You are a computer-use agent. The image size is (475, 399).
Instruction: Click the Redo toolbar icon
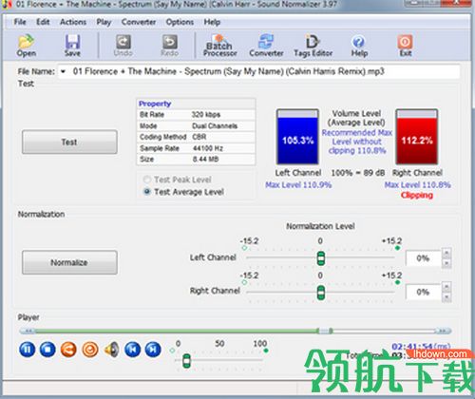click(169, 46)
